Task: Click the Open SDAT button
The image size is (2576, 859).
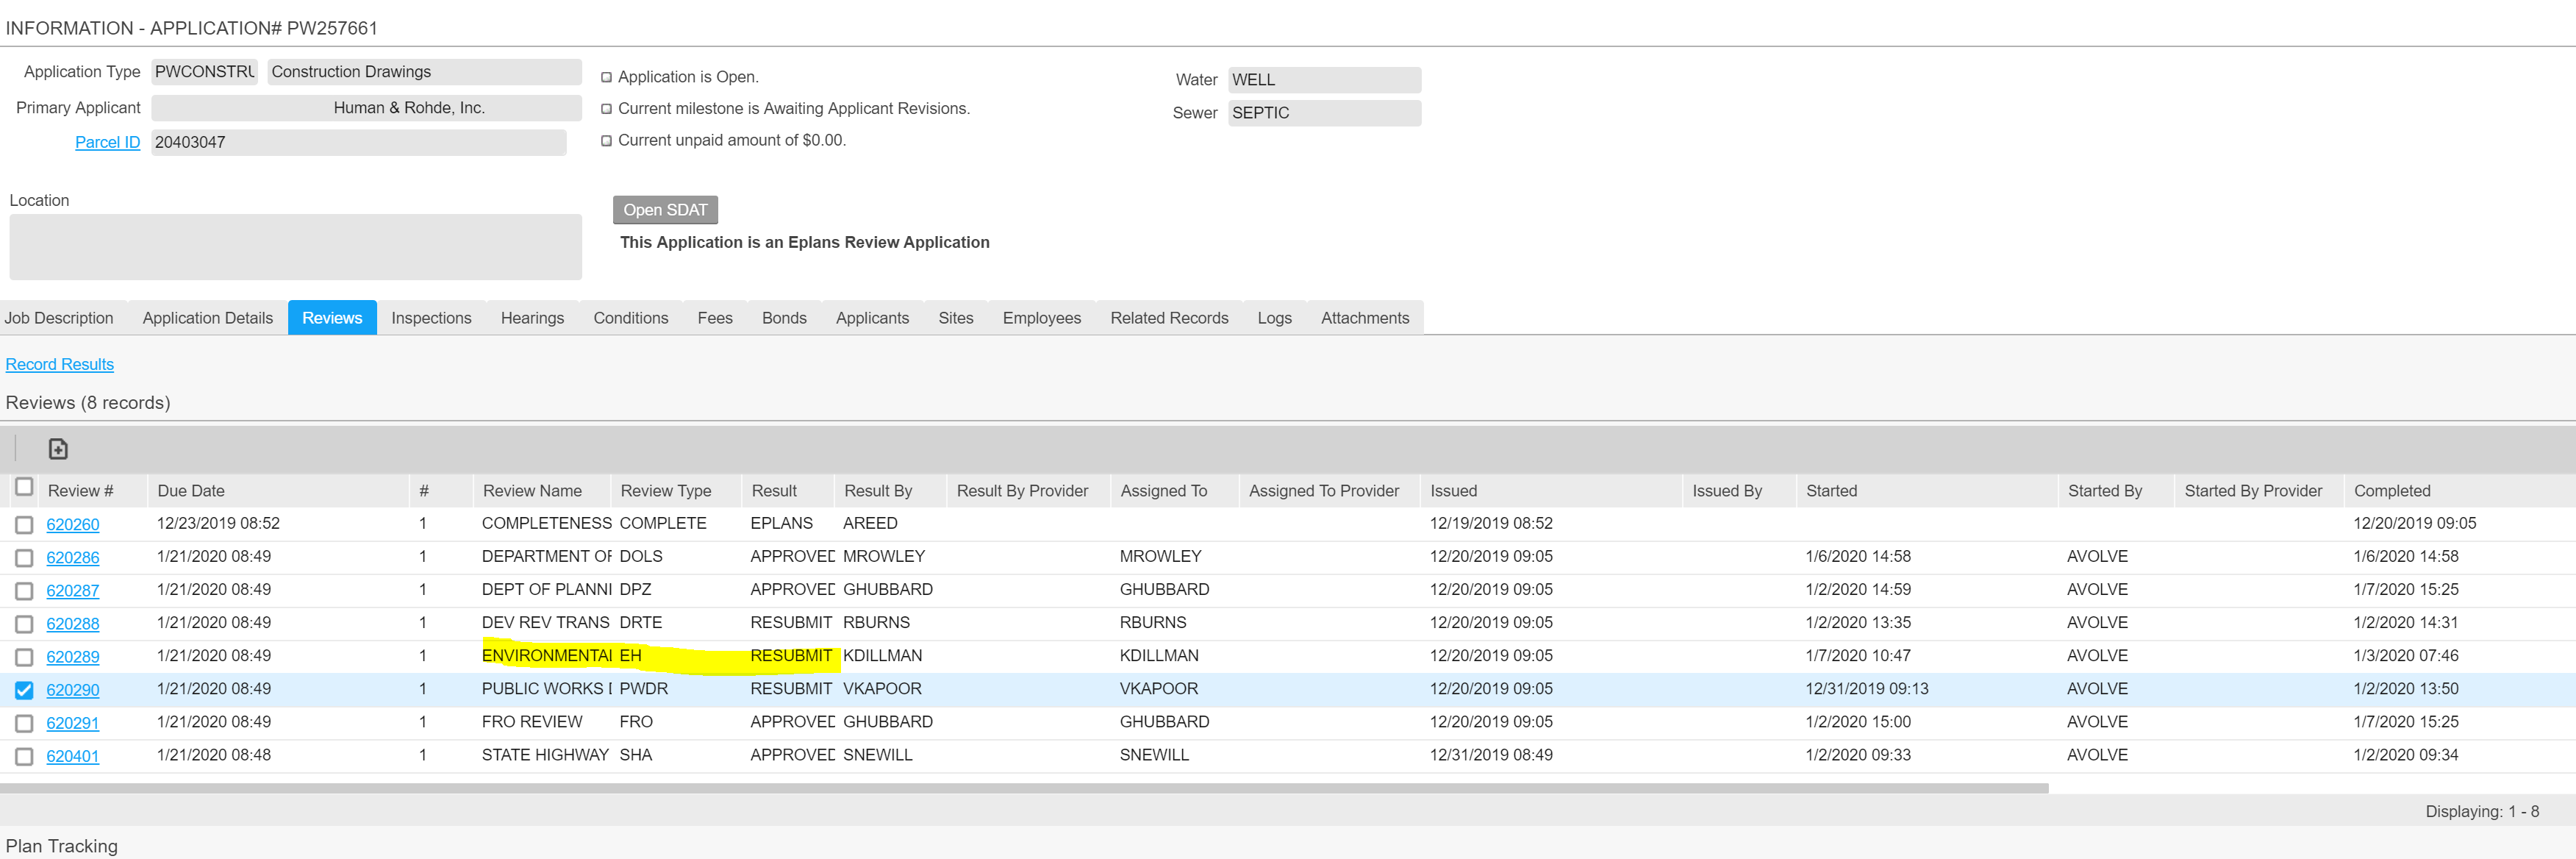Action: 665,210
